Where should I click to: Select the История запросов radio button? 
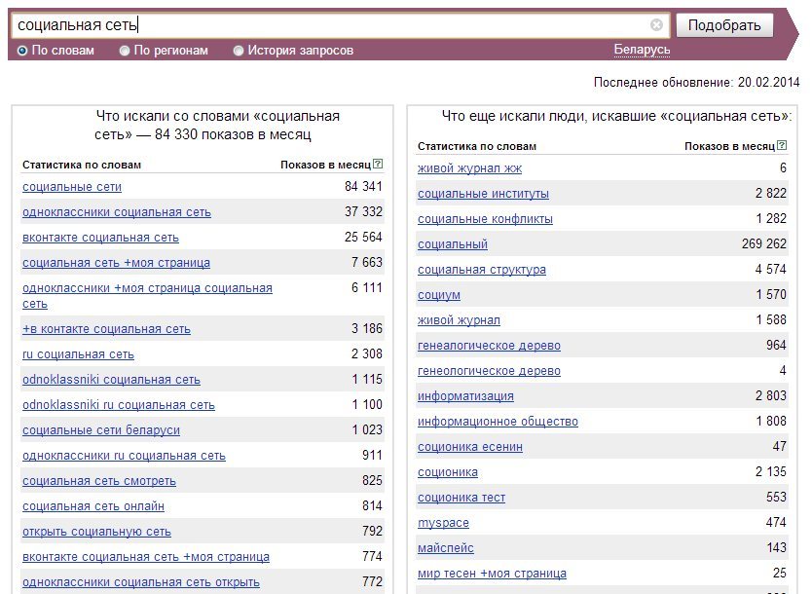point(239,51)
